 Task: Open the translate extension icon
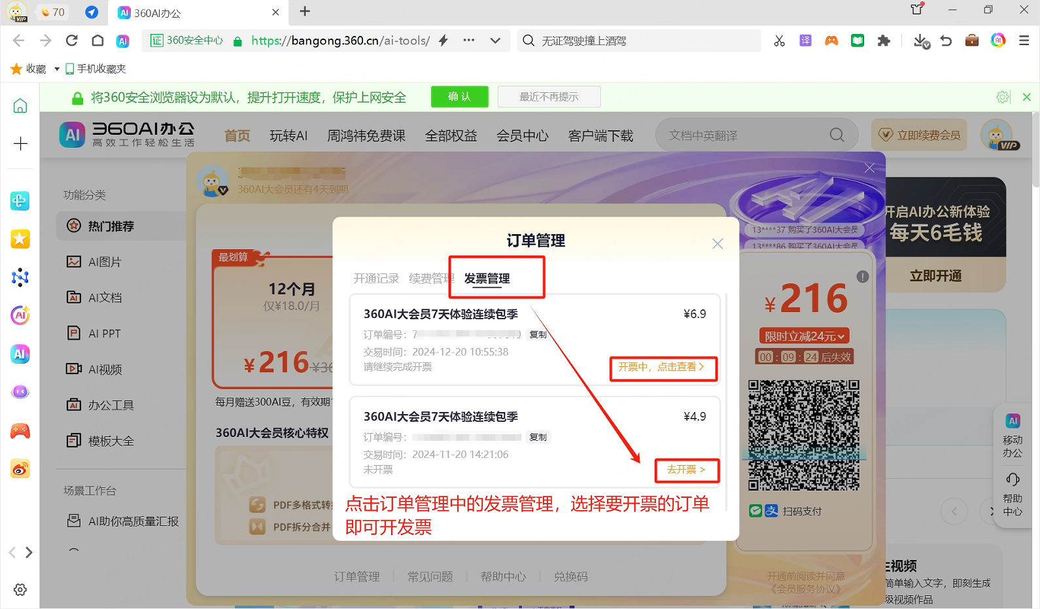tap(805, 41)
